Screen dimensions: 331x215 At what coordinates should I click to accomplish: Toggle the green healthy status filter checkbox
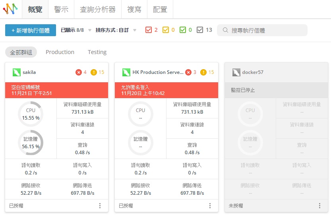coord(183,30)
